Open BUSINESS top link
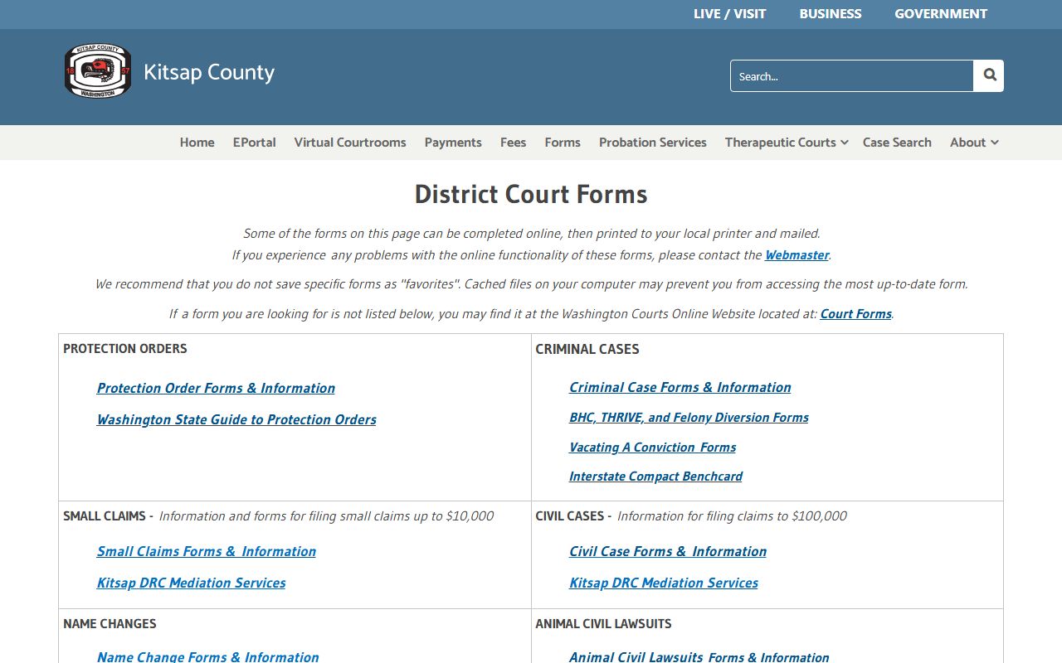This screenshot has width=1062, height=663. click(831, 14)
